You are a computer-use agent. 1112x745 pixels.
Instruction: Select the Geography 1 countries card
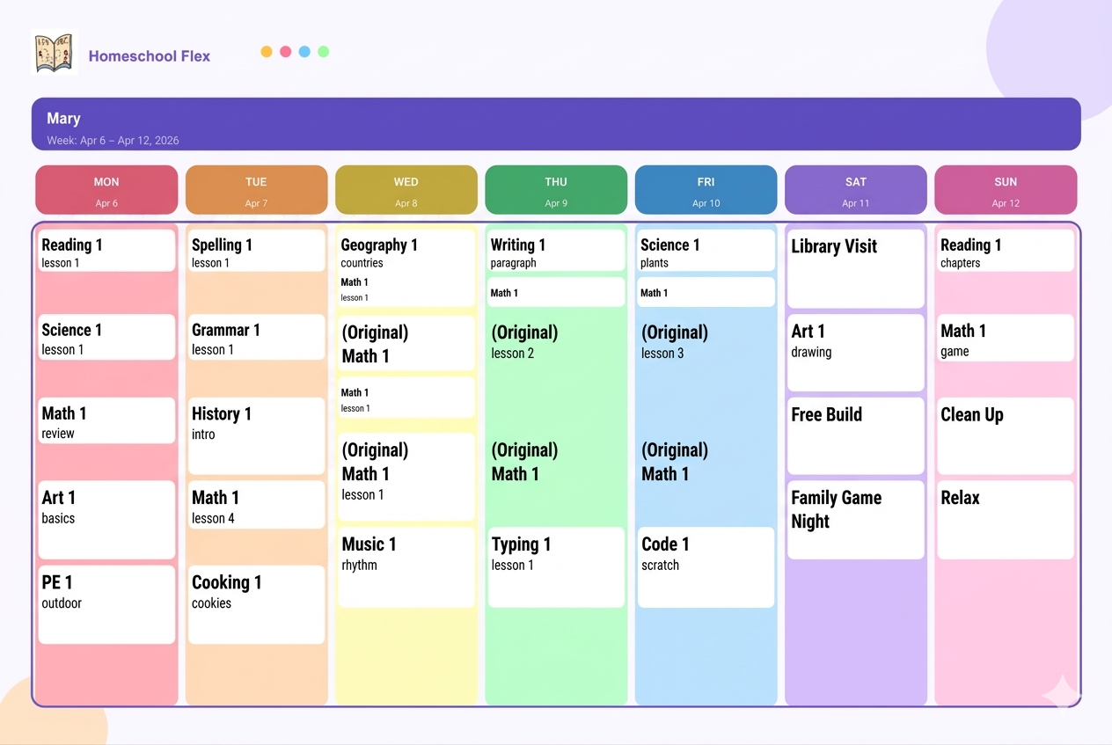pyautogui.click(x=406, y=252)
